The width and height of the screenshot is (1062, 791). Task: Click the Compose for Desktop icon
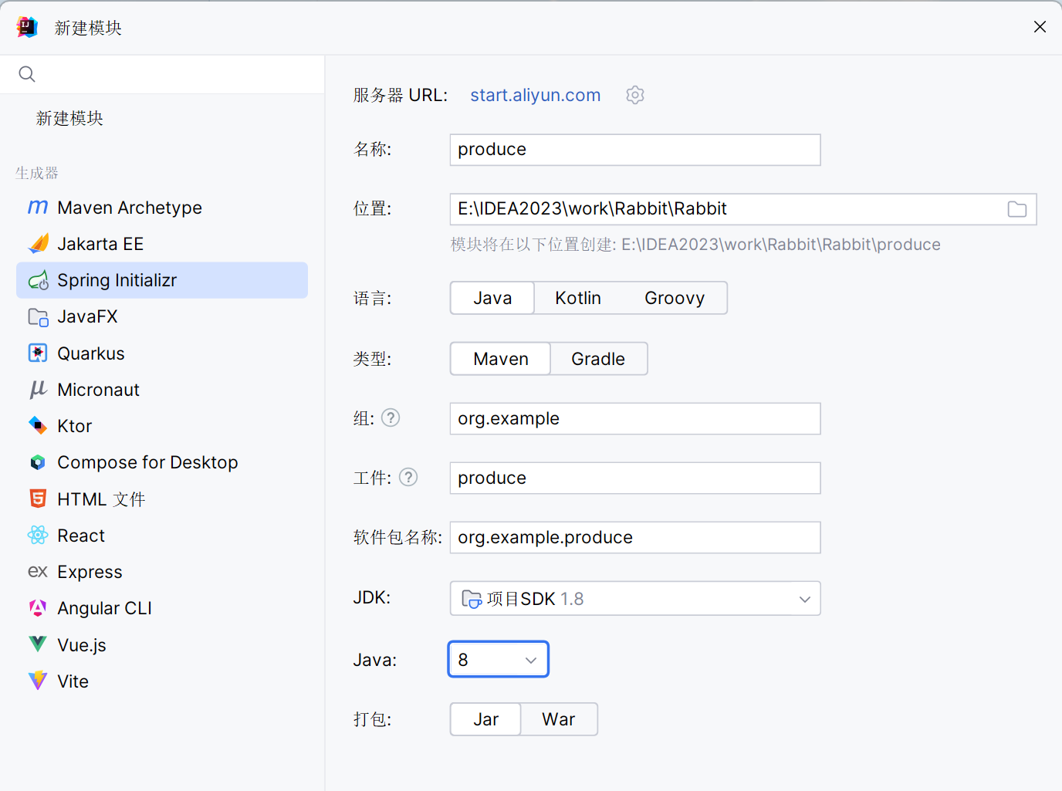[x=38, y=462]
